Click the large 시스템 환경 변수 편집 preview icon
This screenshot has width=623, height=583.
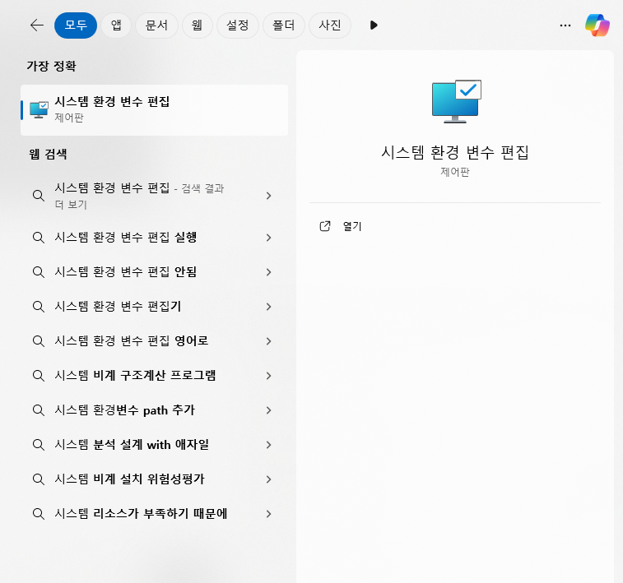pos(456,101)
